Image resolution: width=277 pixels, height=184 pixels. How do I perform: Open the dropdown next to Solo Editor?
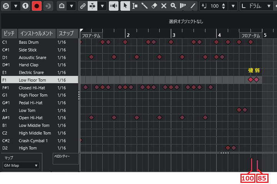click(x=16, y=6)
